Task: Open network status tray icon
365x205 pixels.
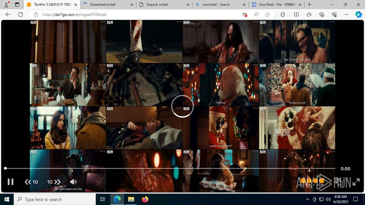Action: (321, 199)
